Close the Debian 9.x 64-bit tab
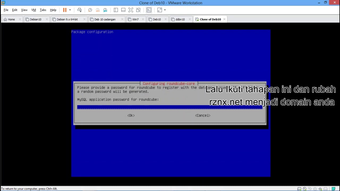Image resolution: width=340 pixels, height=191 pixels. pos(84,19)
